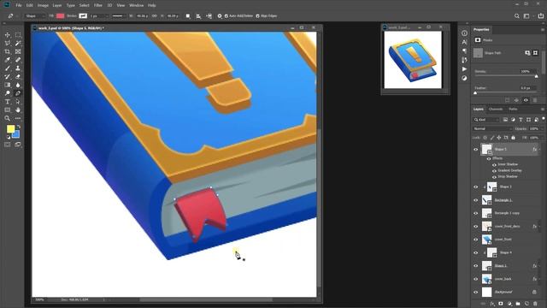Toggle the Auto Add/Delete checkbox
547x308 pixels.
pyautogui.click(x=226, y=16)
